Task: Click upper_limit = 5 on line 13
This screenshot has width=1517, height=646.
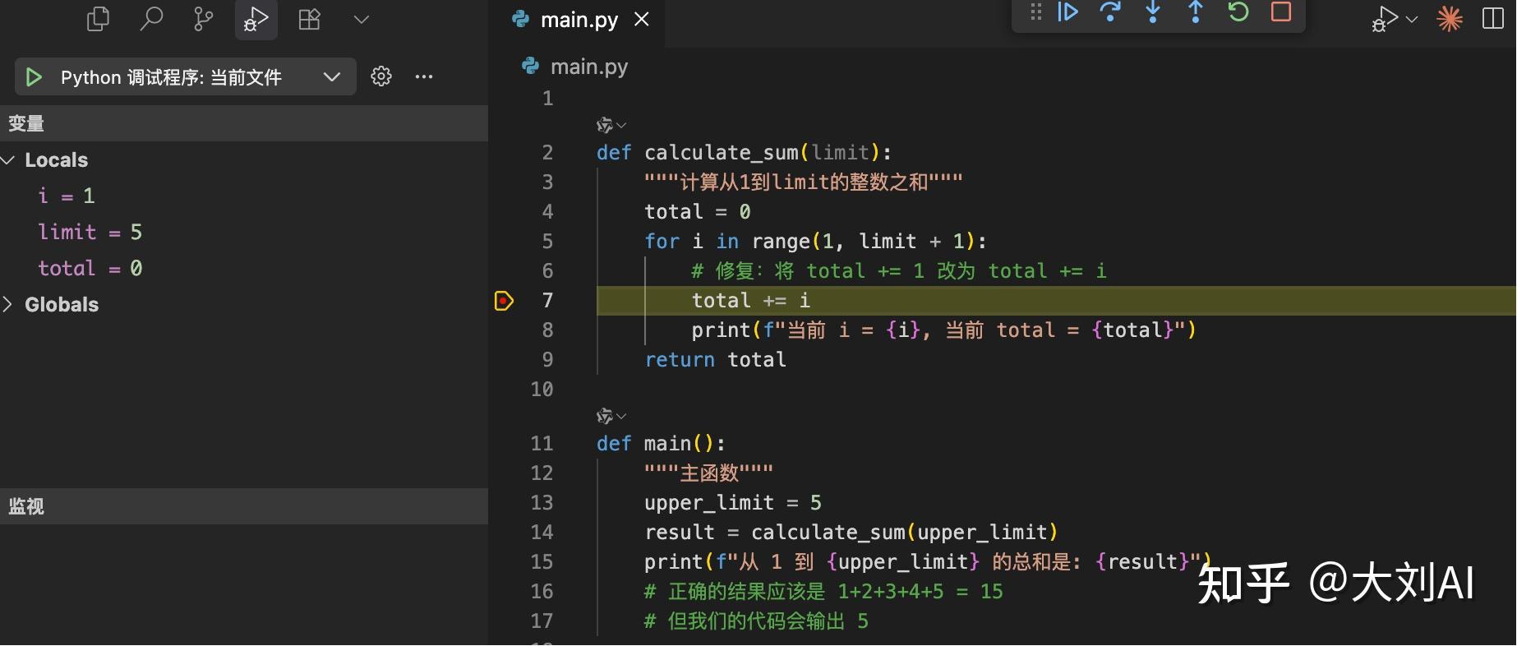Action: (x=733, y=503)
